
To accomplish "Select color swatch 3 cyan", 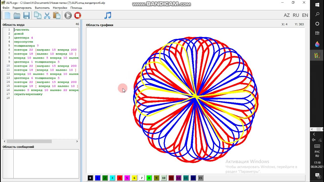I will [x=112, y=178].
